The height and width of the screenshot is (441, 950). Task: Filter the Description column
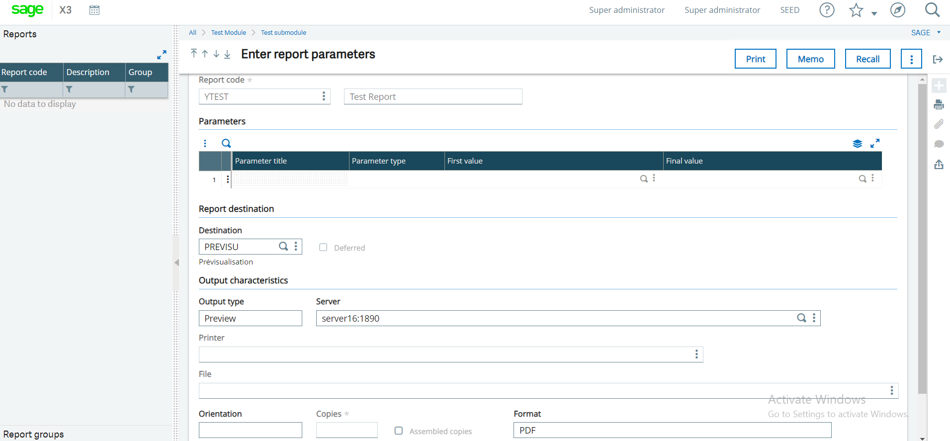click(69, 89)
